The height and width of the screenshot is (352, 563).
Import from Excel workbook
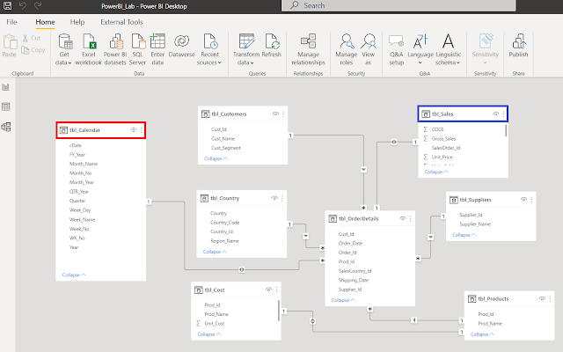pos(89,49)
